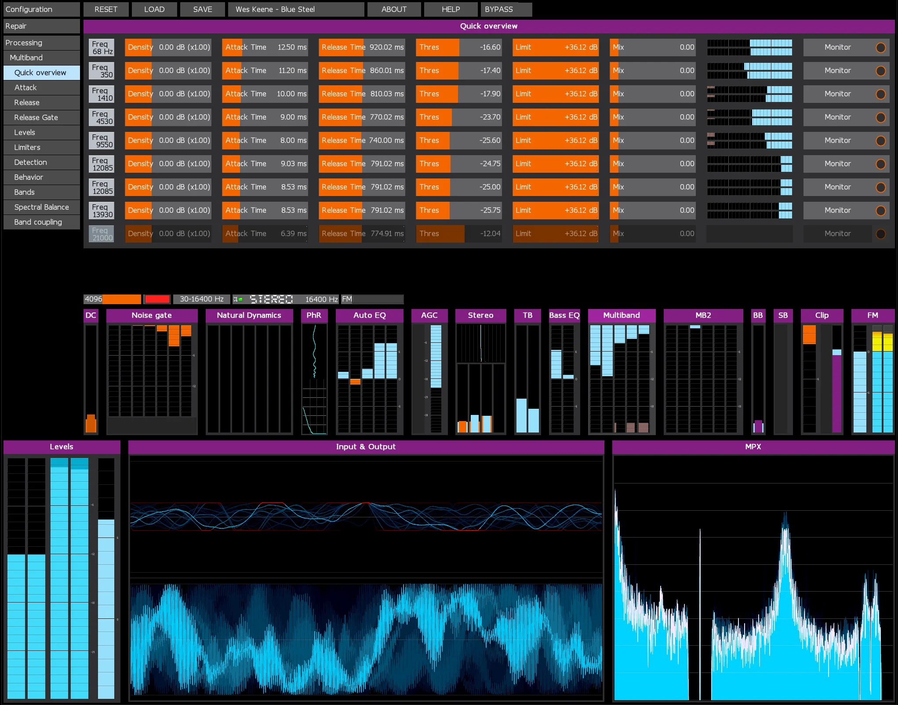Switch to the Attack page
This screenshot has width=898, height=705.
click(41, 87)
